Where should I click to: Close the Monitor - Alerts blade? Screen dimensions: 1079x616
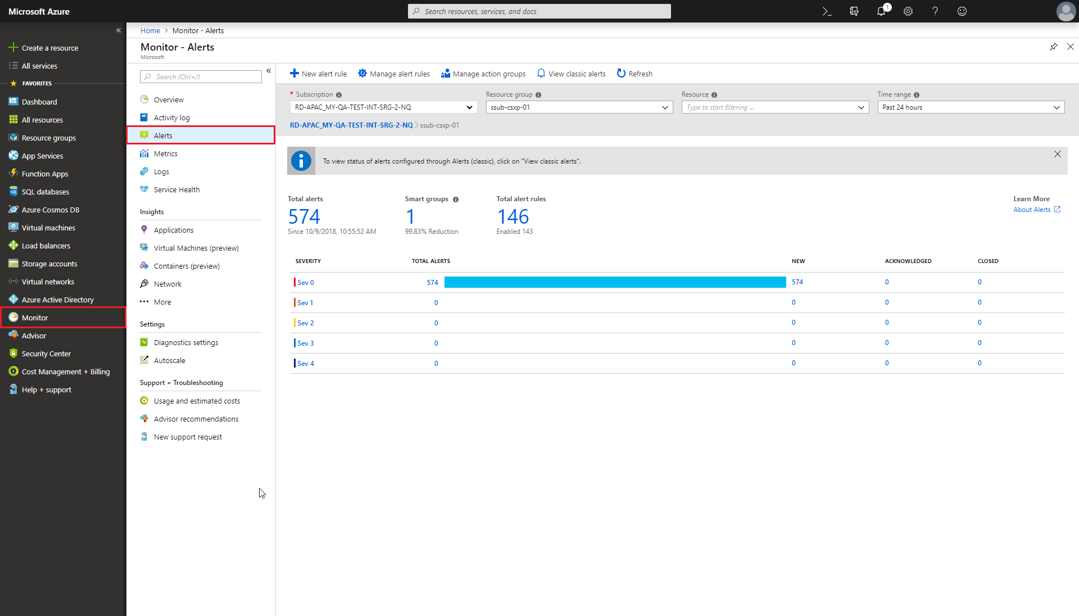(x=1071, y=47)
